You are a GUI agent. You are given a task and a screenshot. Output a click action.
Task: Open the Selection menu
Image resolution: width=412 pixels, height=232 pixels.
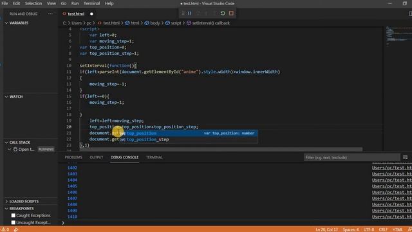pos(33,3)
